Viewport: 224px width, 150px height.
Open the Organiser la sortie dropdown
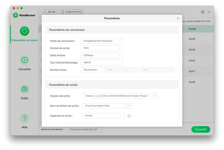click(103, 116)
